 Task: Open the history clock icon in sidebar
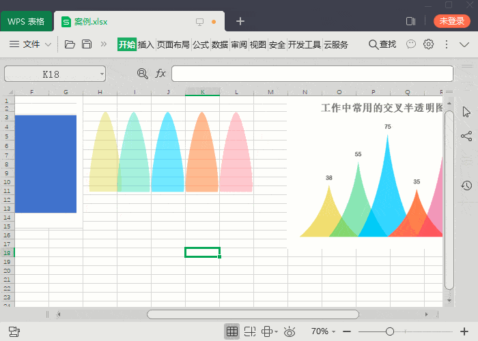point(466,186)
